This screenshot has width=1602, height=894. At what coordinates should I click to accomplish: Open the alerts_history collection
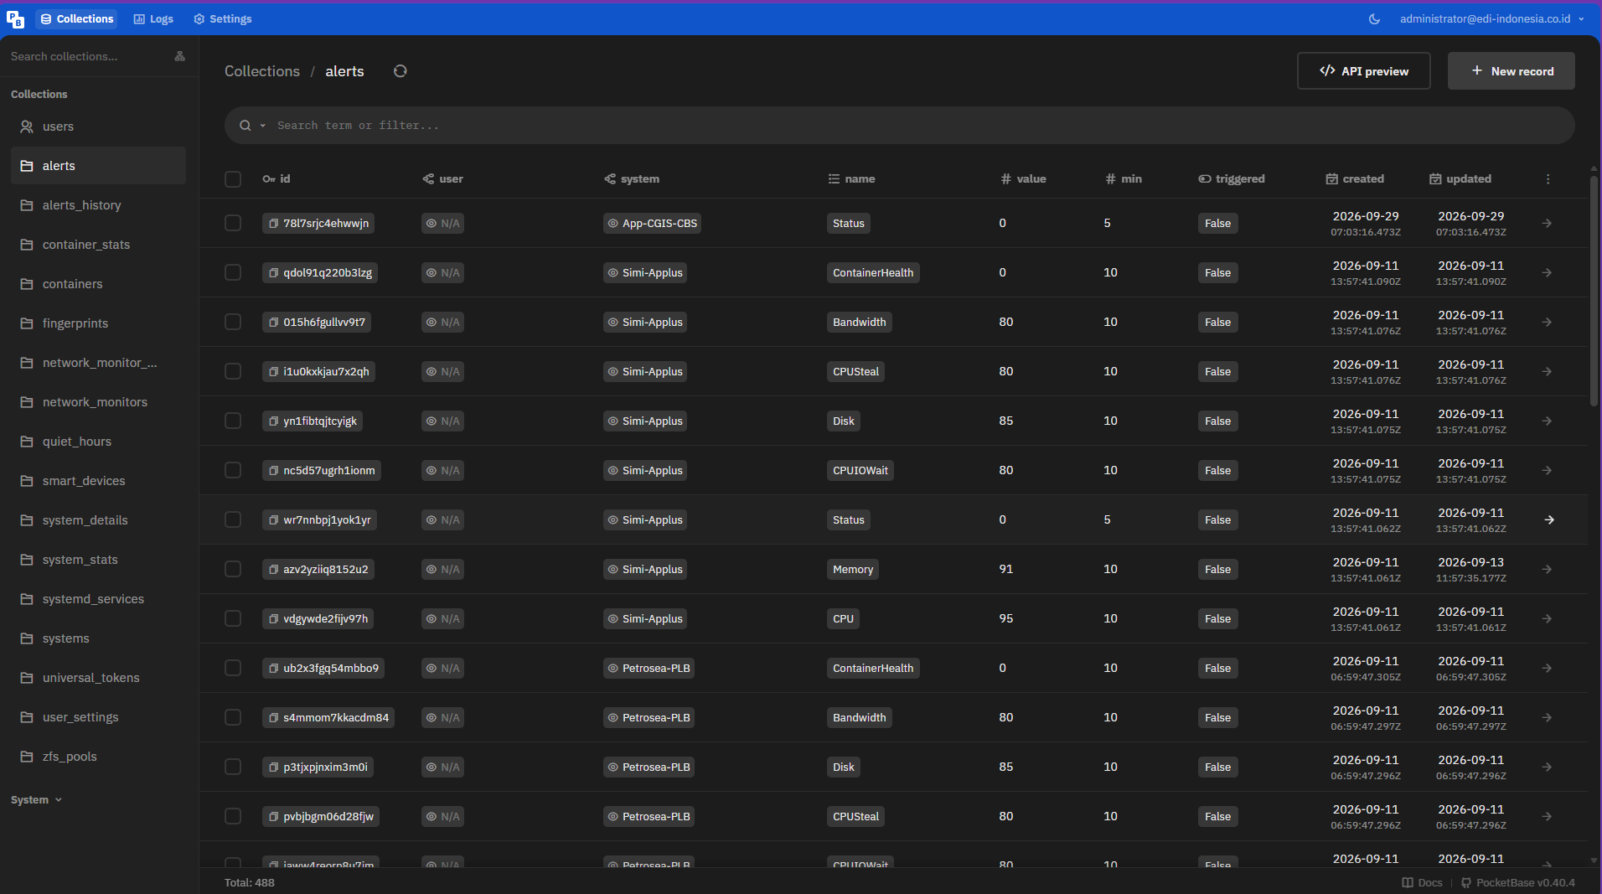pyautogui.click(x=99, y=205)
